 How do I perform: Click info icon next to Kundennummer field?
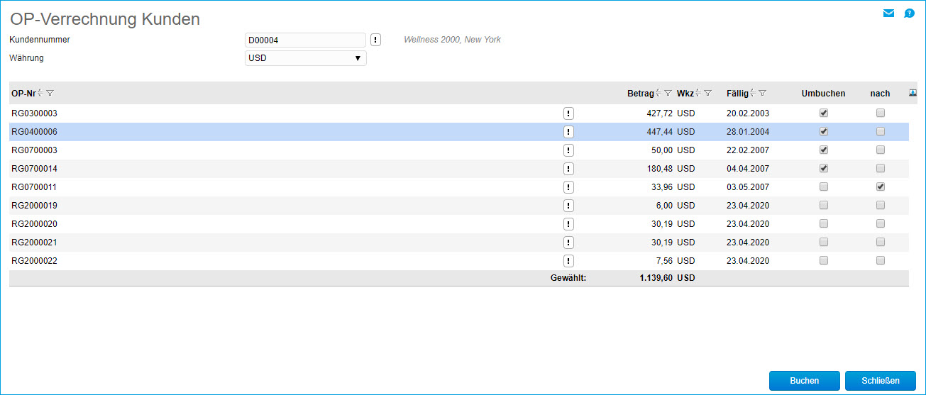coord(376,40)
